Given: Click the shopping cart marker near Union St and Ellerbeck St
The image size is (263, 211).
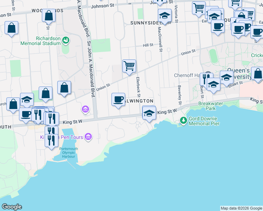Looking at the screenshot, I should pos(129,67).
